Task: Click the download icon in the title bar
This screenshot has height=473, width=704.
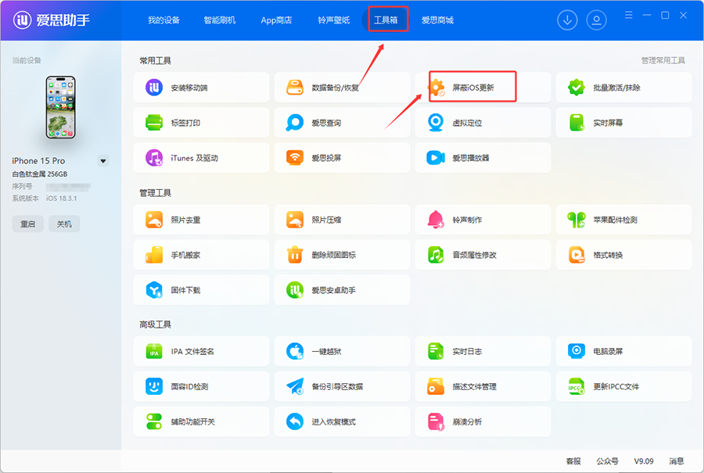Action: [567, 20]
